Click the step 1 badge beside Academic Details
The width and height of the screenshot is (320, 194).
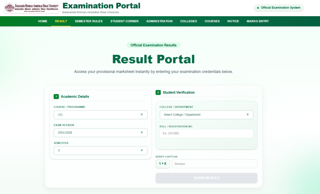pos(56,97)
